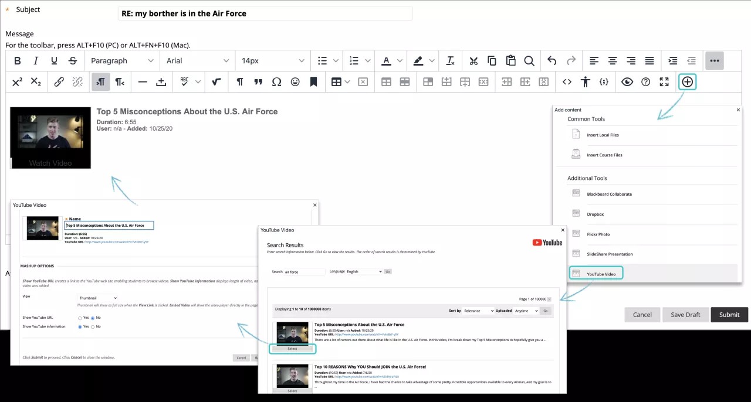Set Show YouTube information to No
The image size is (751, 402).
(93, 326)
